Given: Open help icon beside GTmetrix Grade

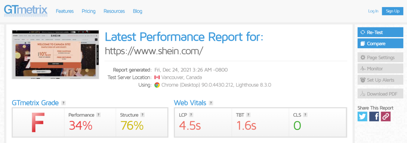Looking at the screenshot, I should (x=63, y=103).
